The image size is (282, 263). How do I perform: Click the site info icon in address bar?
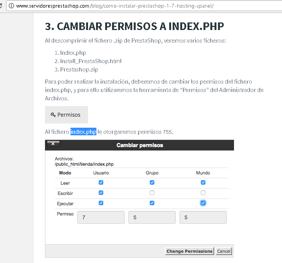pyautogui.click(x=11, y=6)
